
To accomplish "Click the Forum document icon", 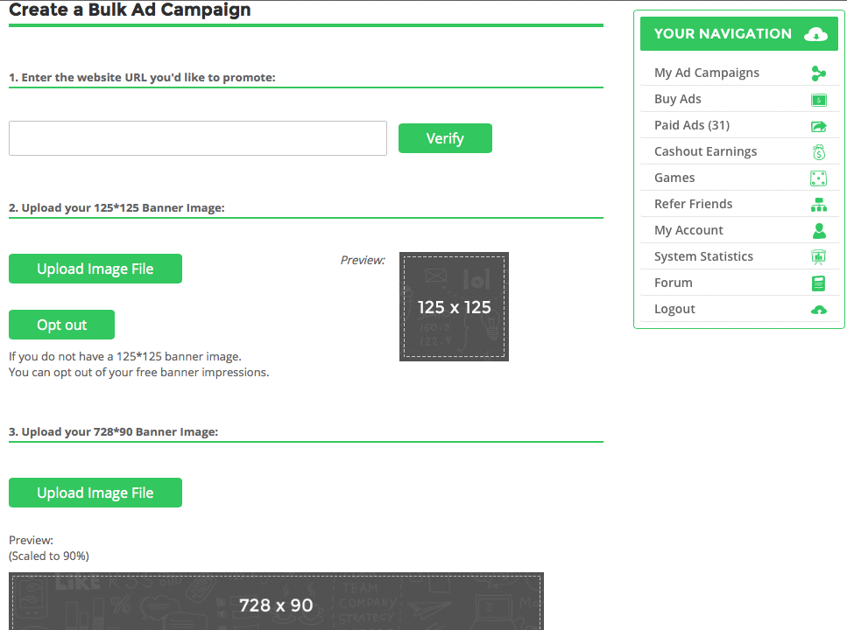I will pyautogui.click(x=818, y=283).
